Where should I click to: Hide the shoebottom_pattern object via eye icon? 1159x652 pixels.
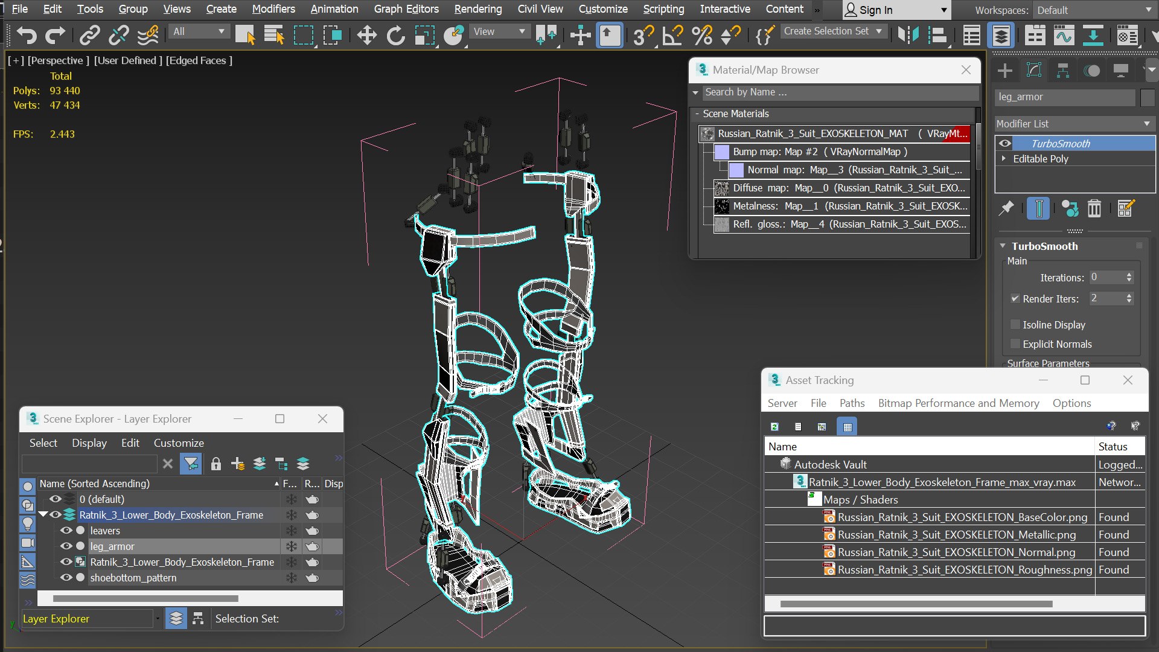tap(66, 578)
